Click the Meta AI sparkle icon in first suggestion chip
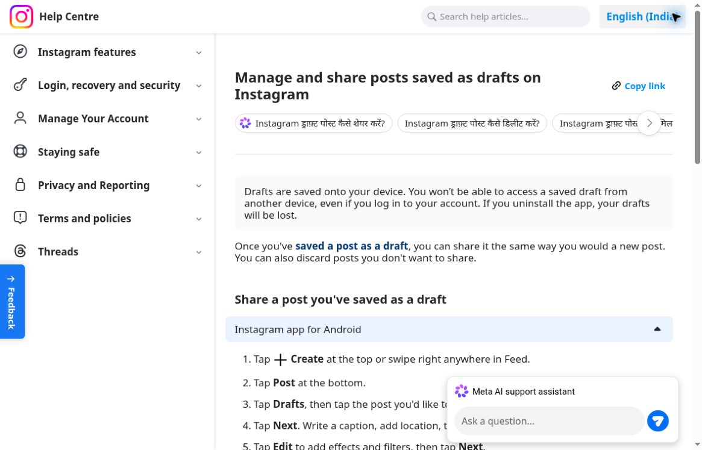Image resolution: width=702 pixels, height=450 pixels. tap(245, 123)
